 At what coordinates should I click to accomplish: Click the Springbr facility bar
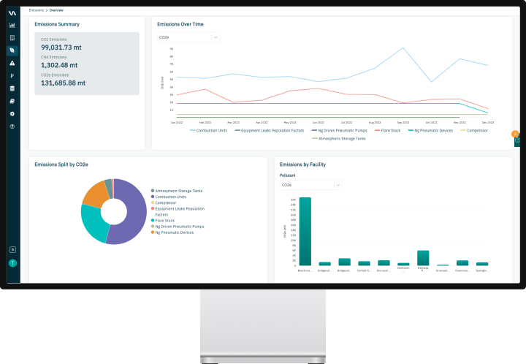[x=482, y=264]
